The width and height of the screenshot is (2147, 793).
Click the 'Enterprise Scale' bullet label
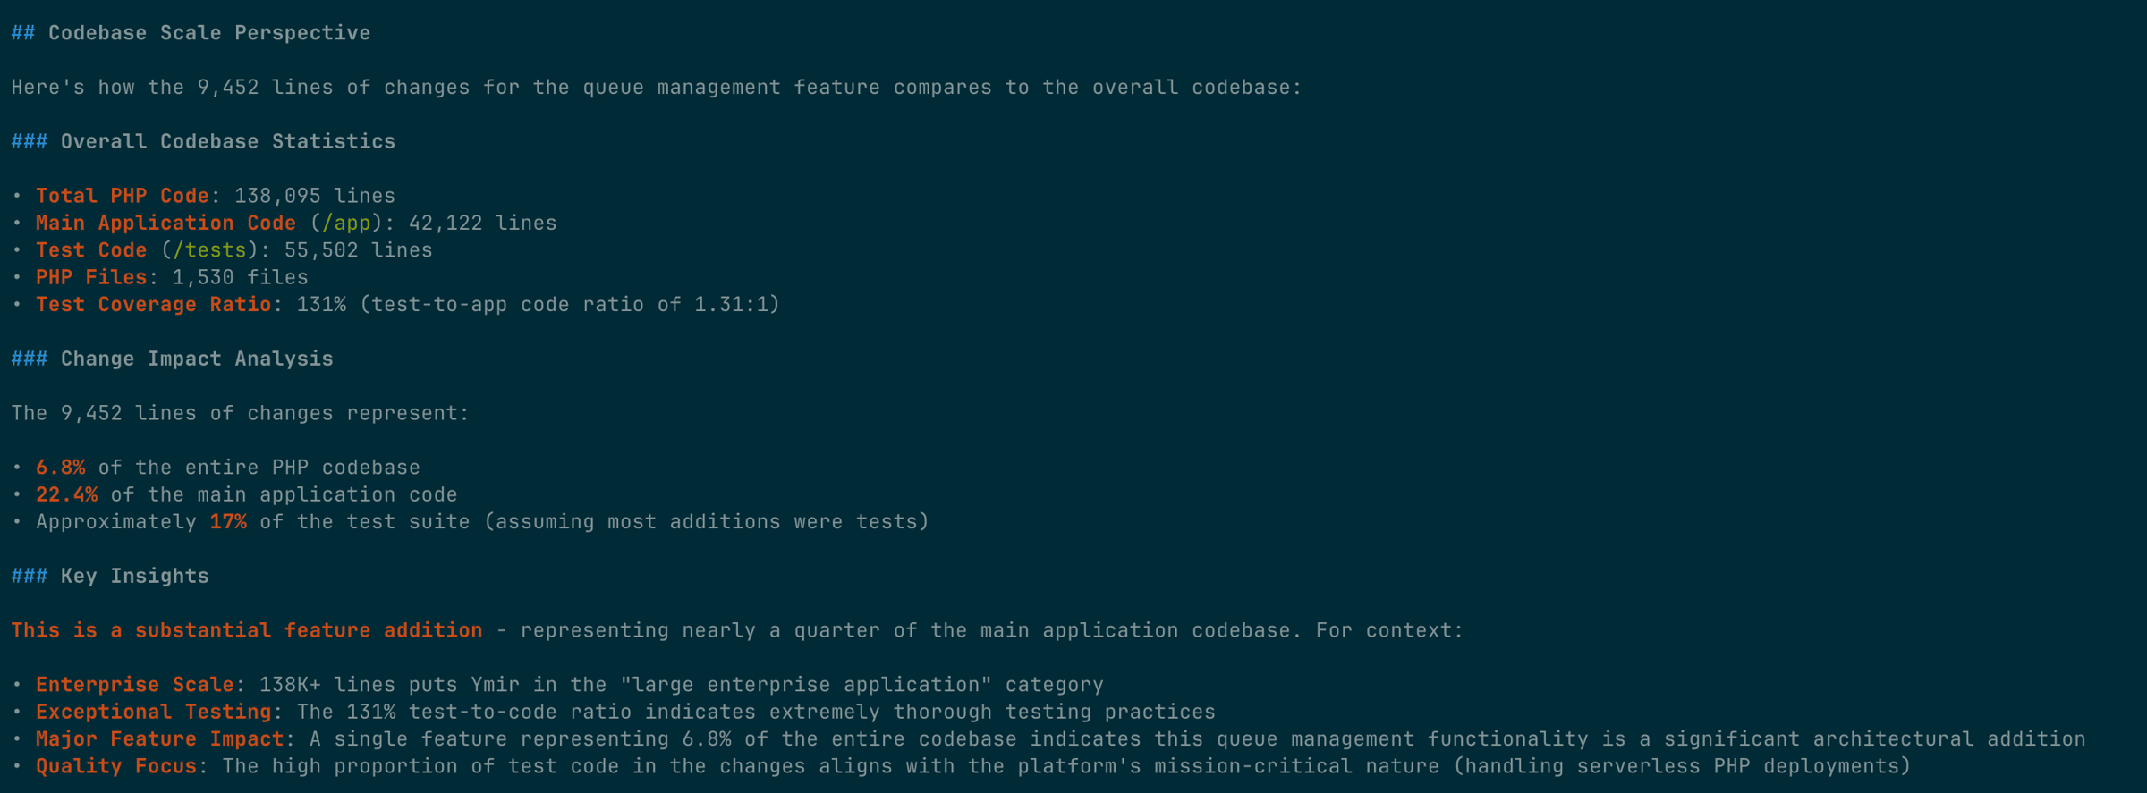[x=135, y=685]
